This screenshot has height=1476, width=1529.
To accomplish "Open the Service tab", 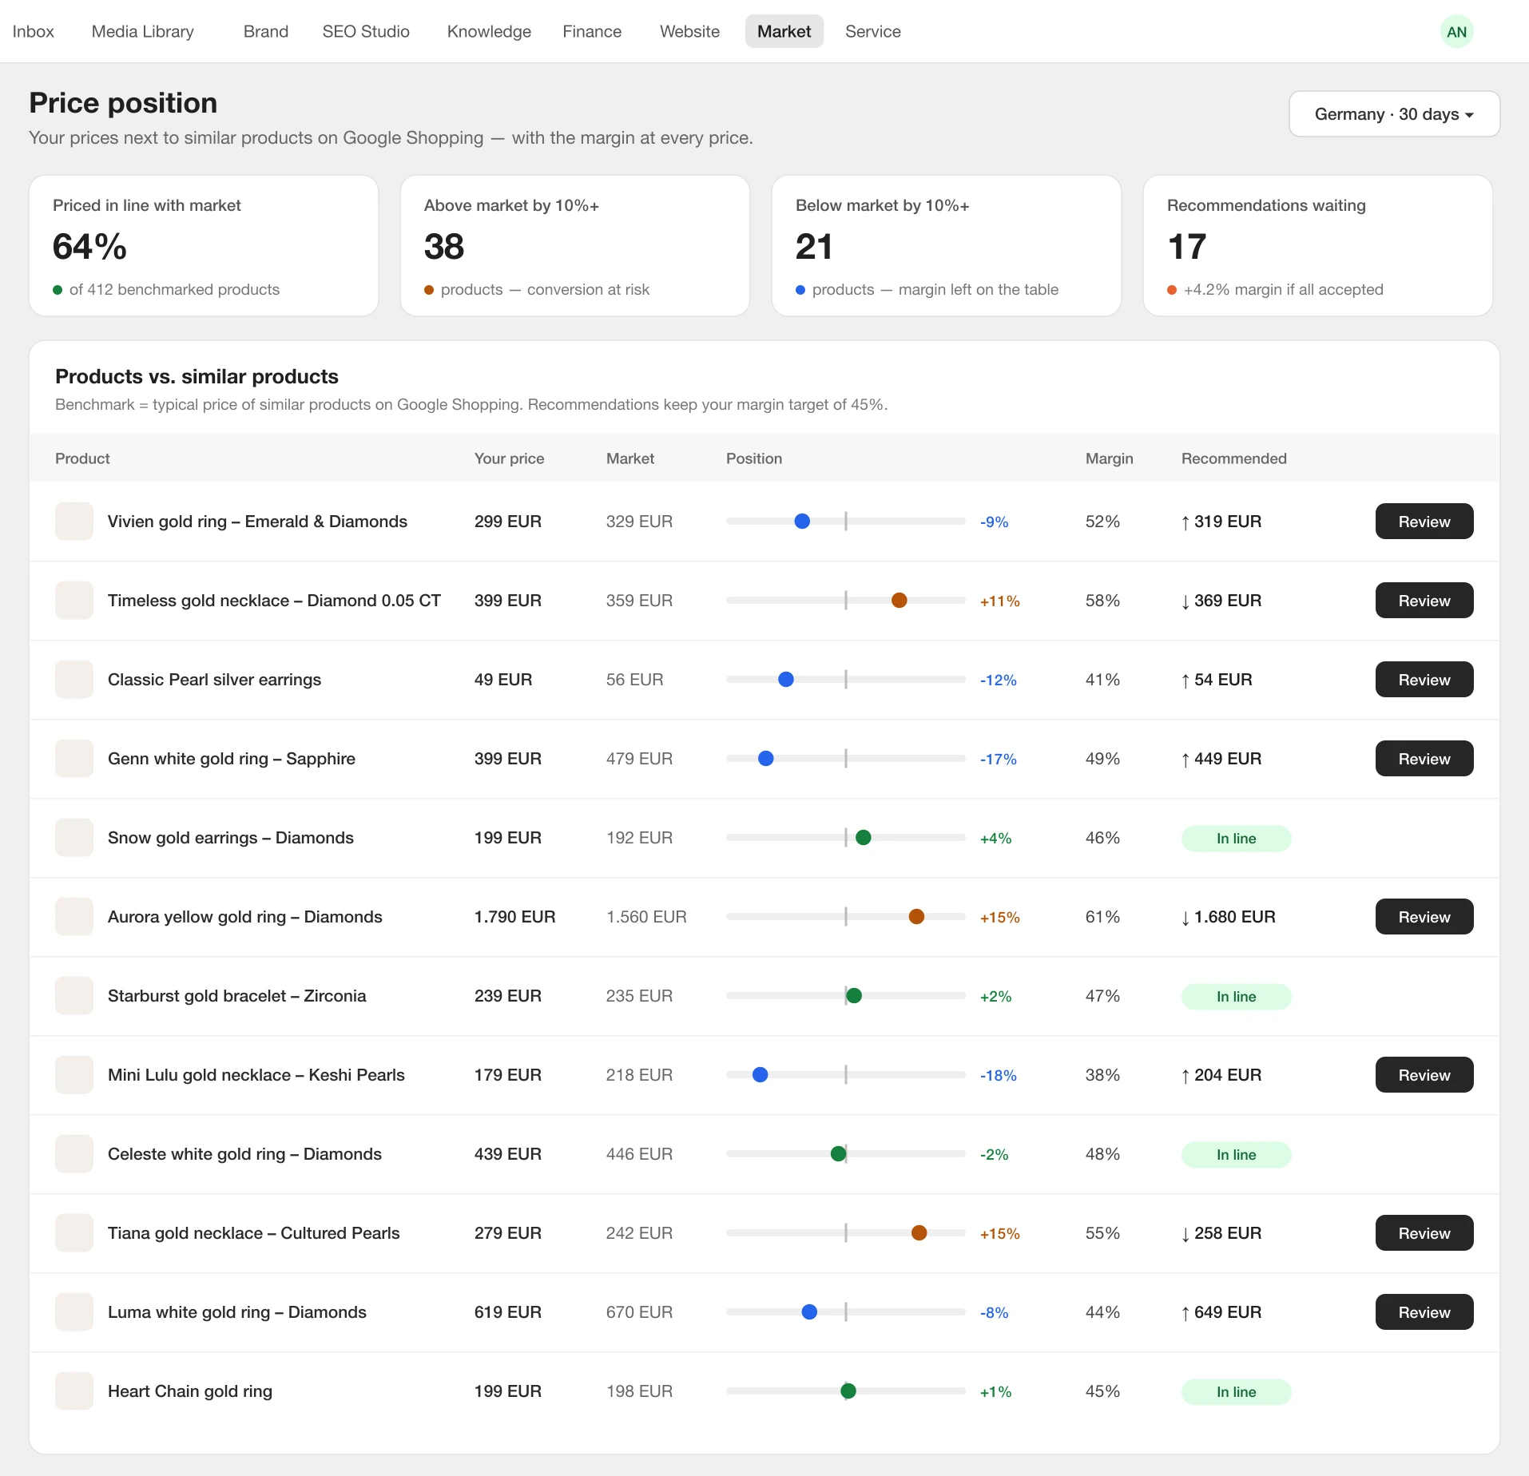I will click(x=872, y=31).
